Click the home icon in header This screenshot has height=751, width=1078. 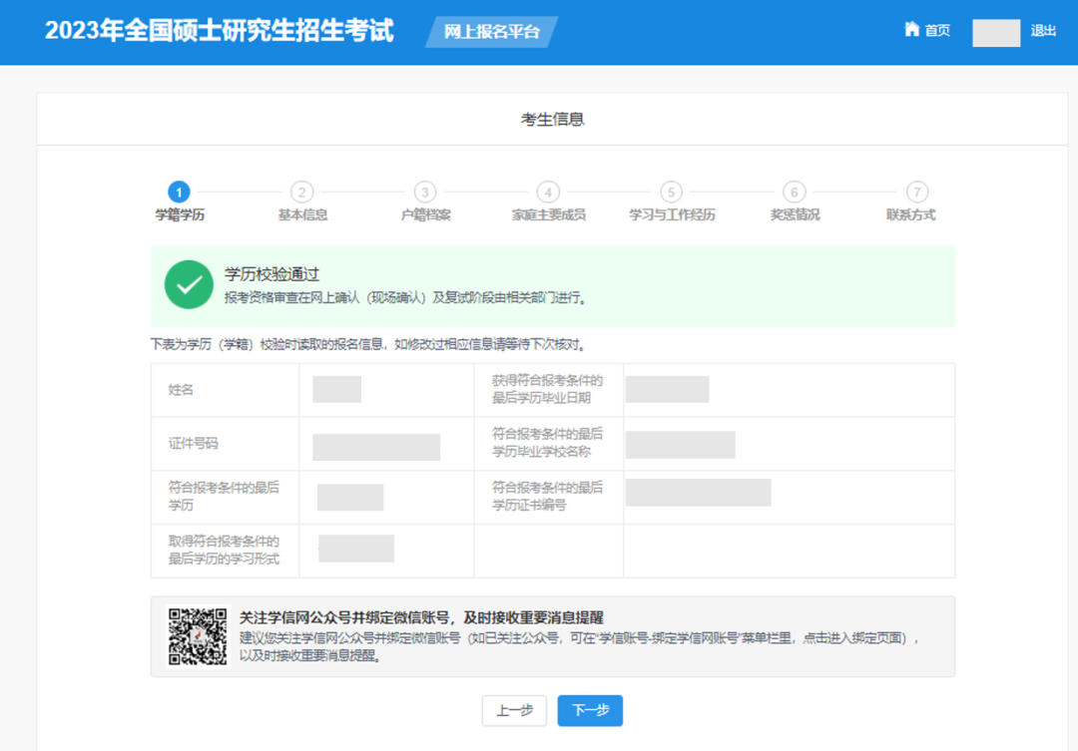click(911, 30)
